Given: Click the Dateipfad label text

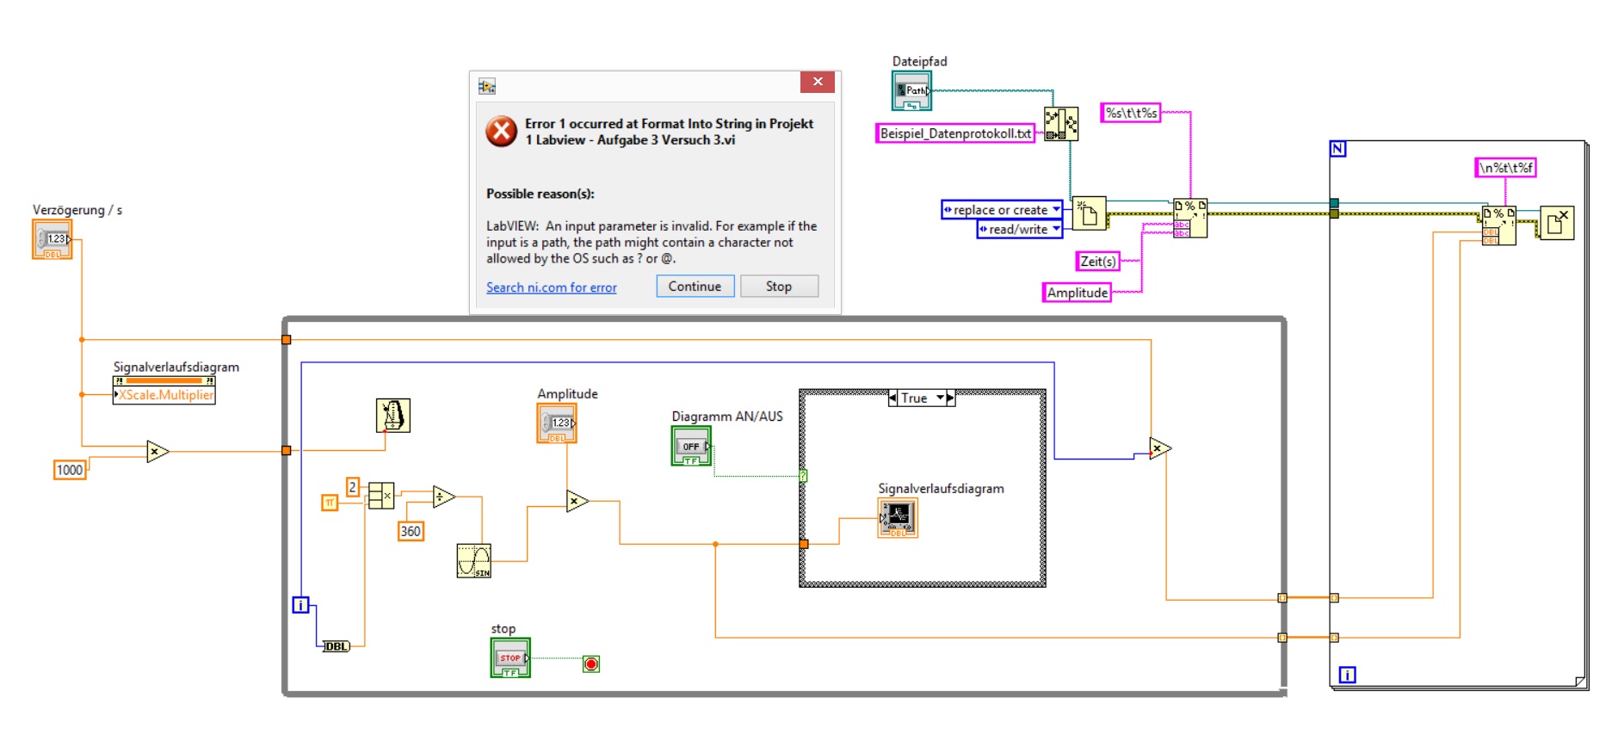Looking at the screenshot, I should click(x=919, y=61).
